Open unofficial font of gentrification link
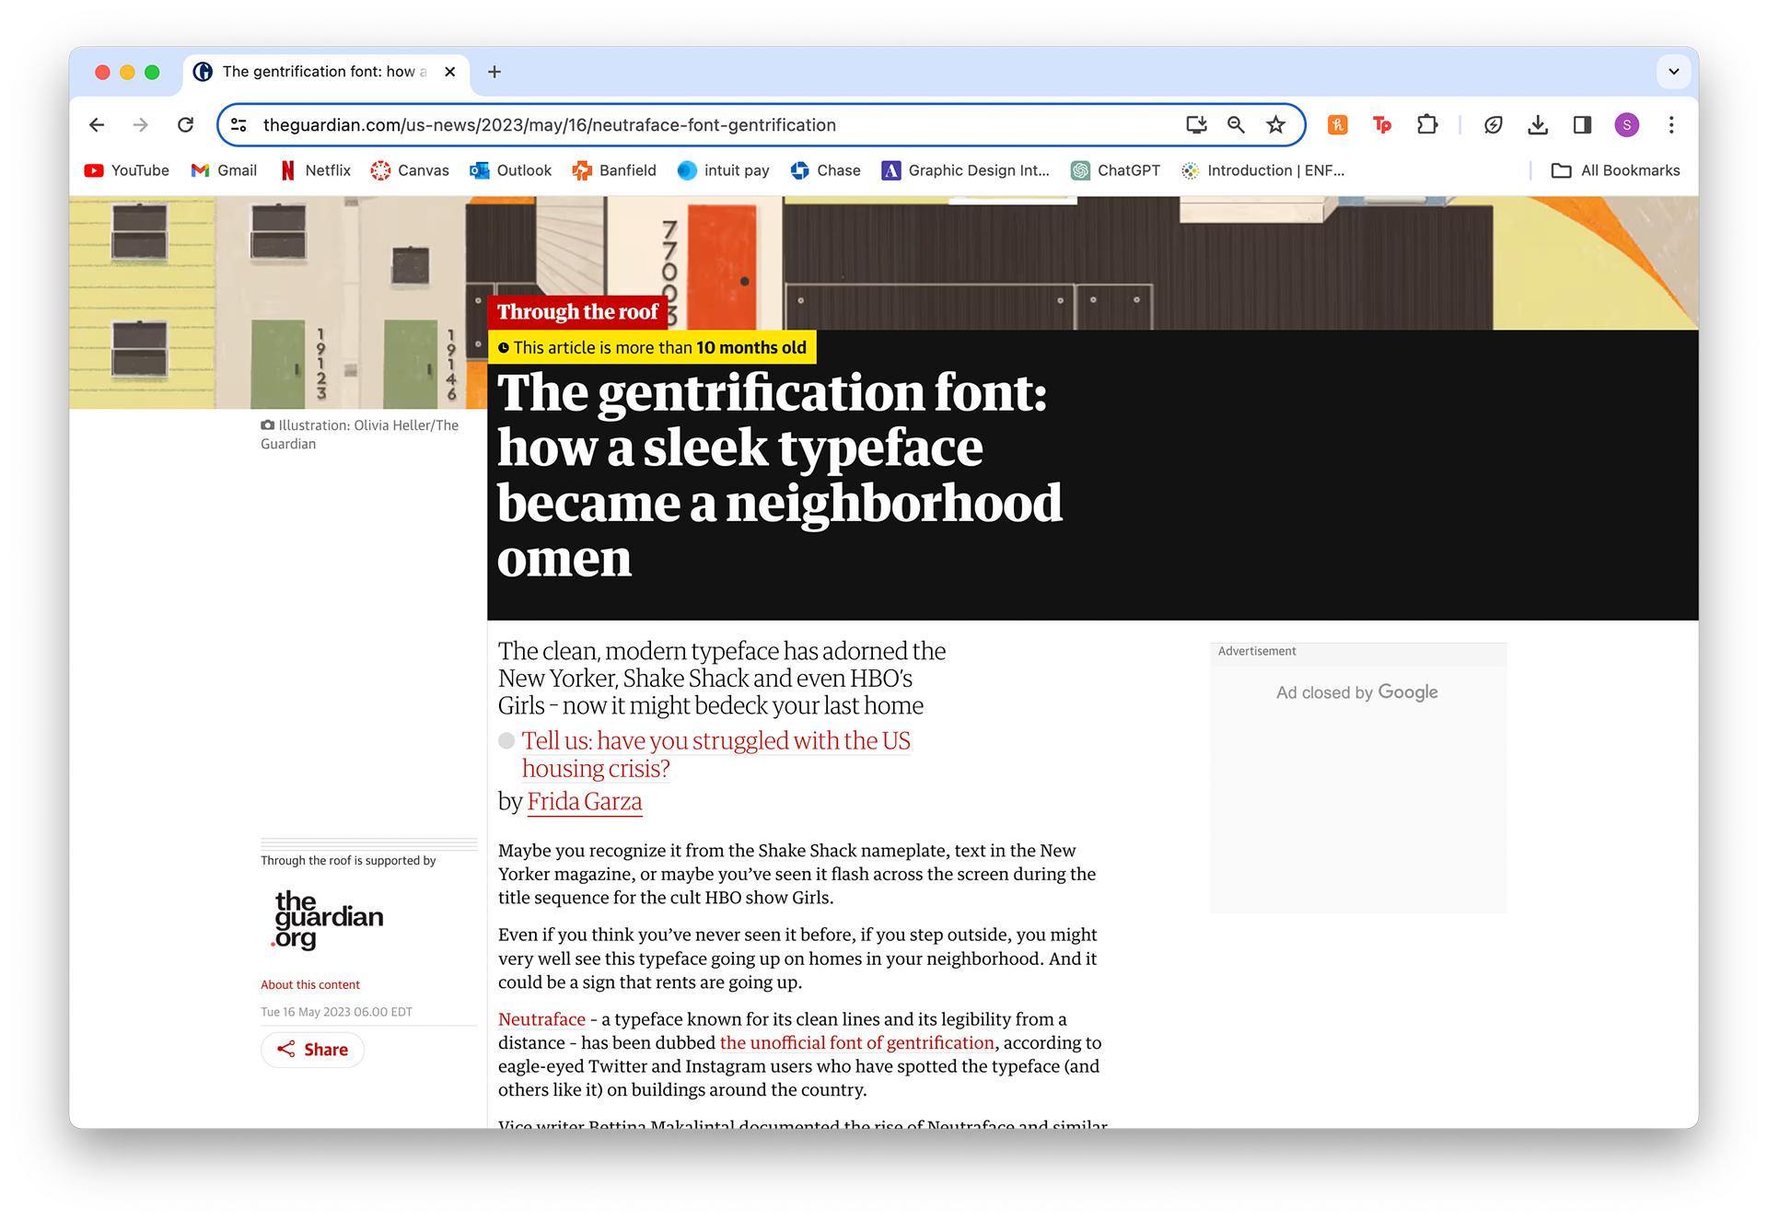Image resolution: width=1768 pixels, height=1220 pixels. point(857,1042)
